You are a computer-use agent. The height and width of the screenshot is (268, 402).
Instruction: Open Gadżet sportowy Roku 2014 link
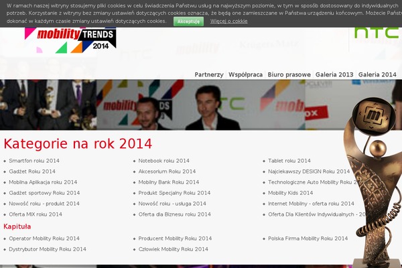point(44,193)
